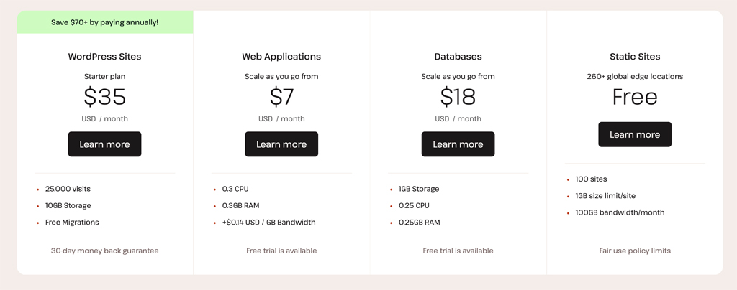
Task: Click the Free Migrations feature item
Action: click(x=72, y=222)
